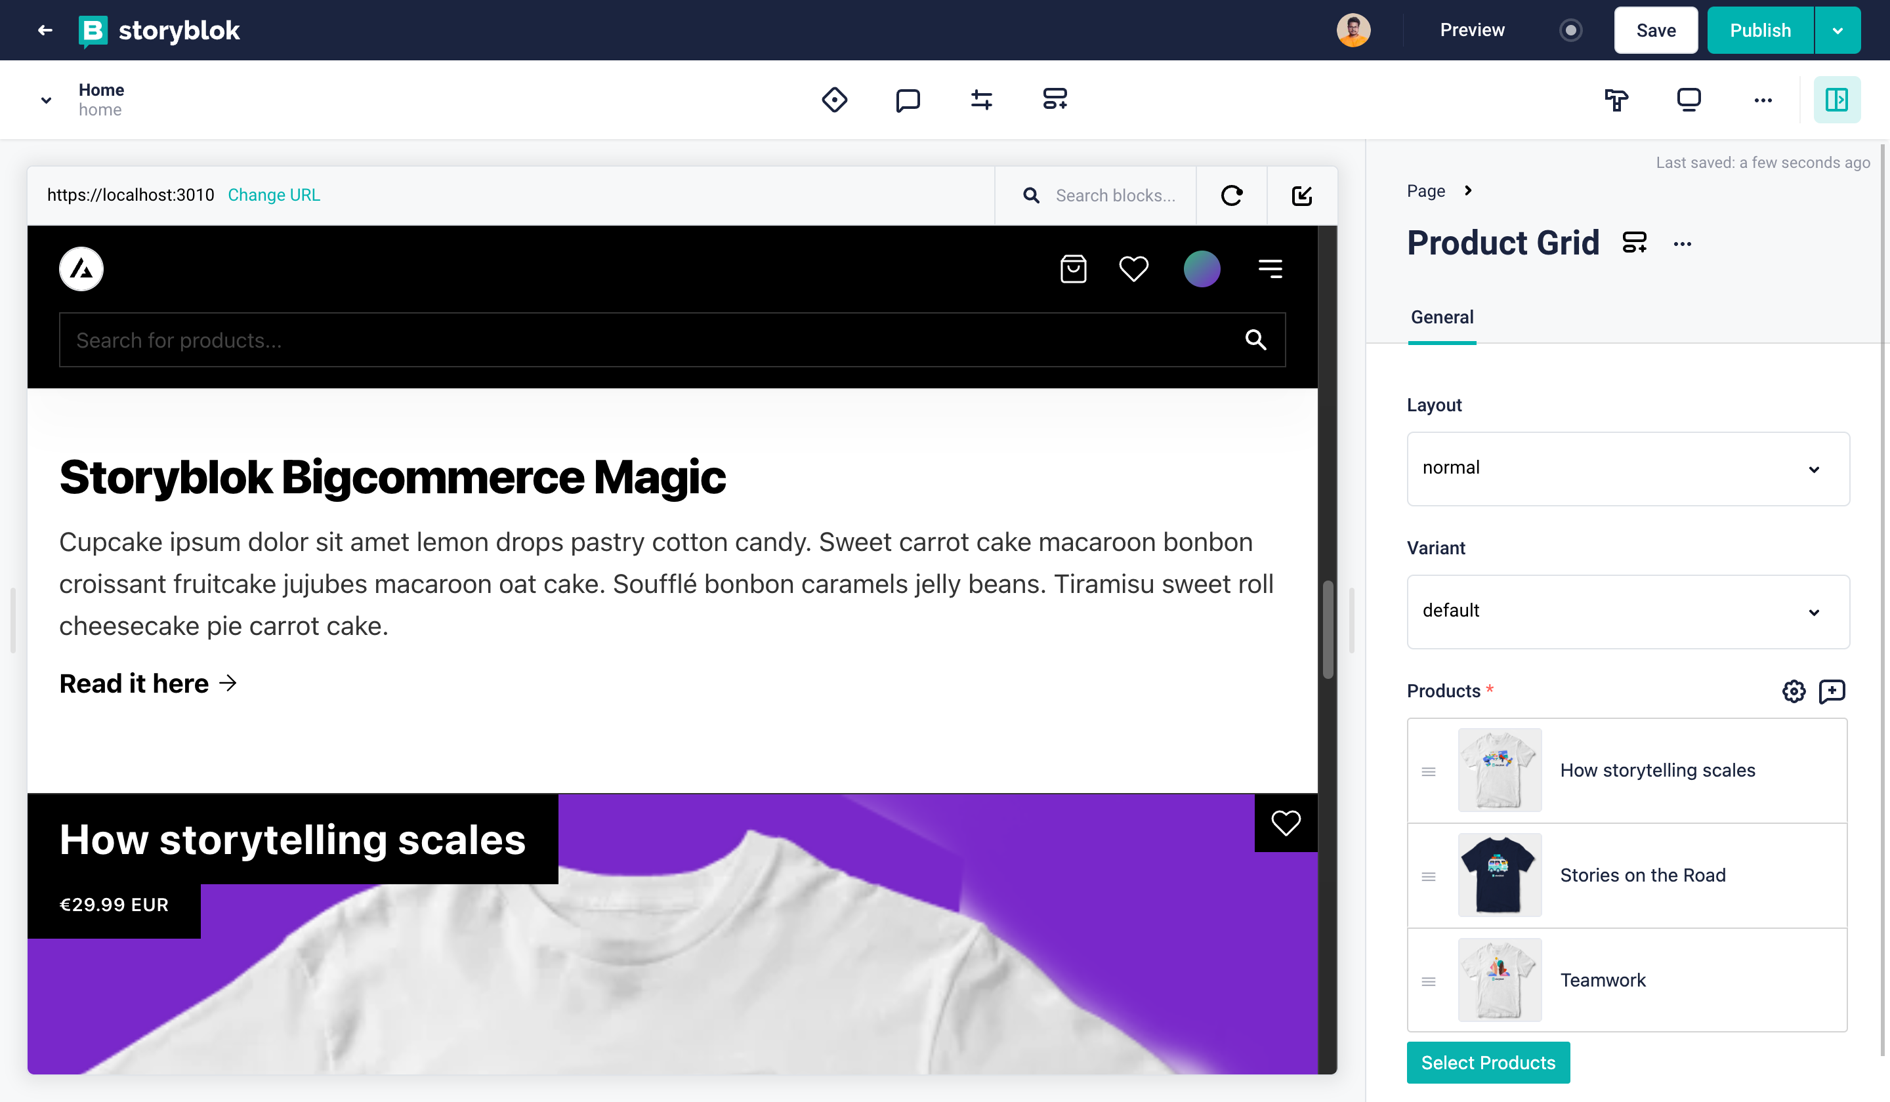Click the product search magnifier icon
Screen dimensions: 1890x1102
pyautogui.click(x=1255, y=340)
